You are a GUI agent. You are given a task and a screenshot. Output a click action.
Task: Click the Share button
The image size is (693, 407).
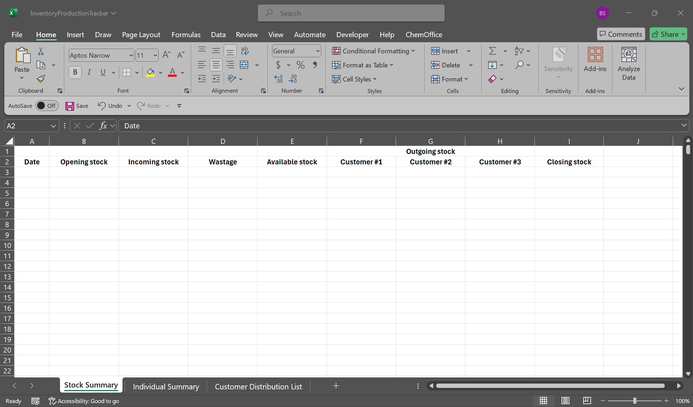pyautogui.click(x=668, y=34)
